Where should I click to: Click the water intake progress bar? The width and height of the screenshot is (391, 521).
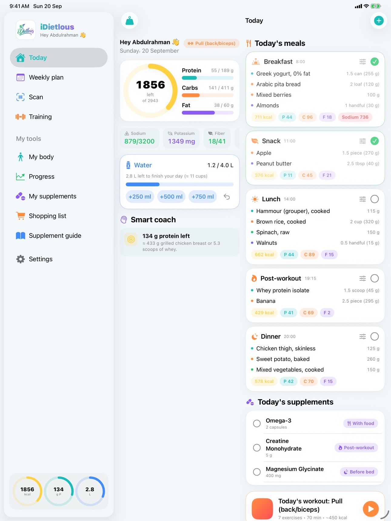179,184
